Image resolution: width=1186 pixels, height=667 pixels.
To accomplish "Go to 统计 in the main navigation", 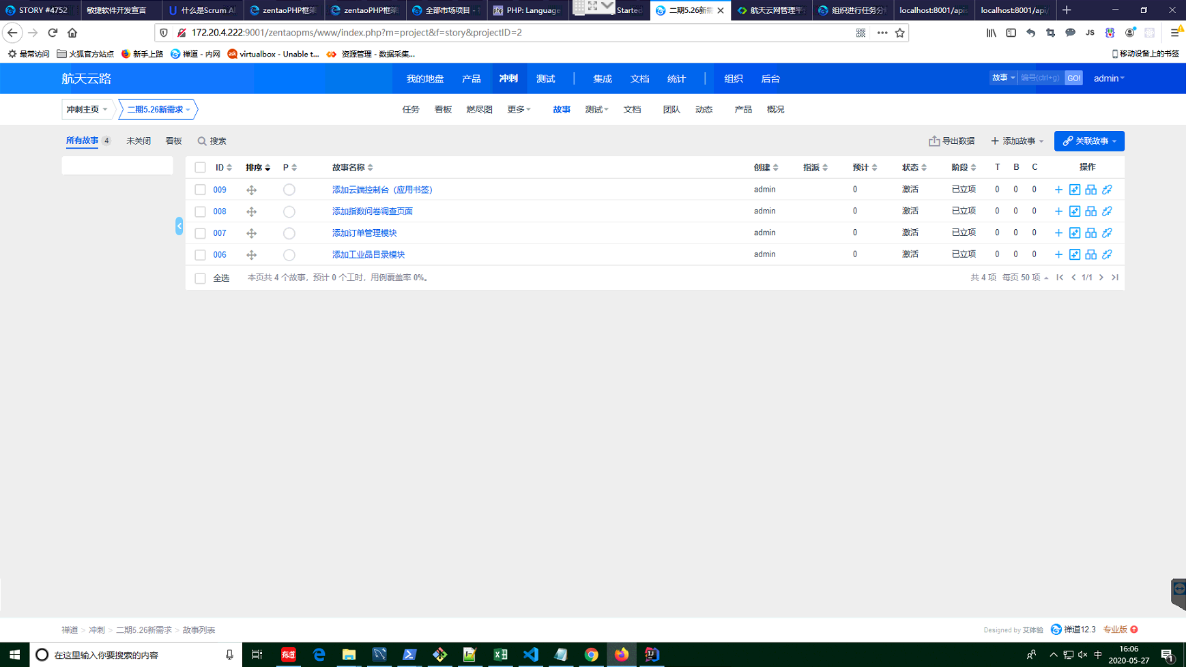I will [676, 78].
